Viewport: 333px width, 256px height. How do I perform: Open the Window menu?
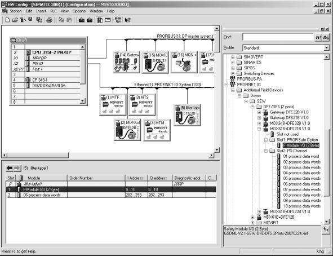(96, 11)
